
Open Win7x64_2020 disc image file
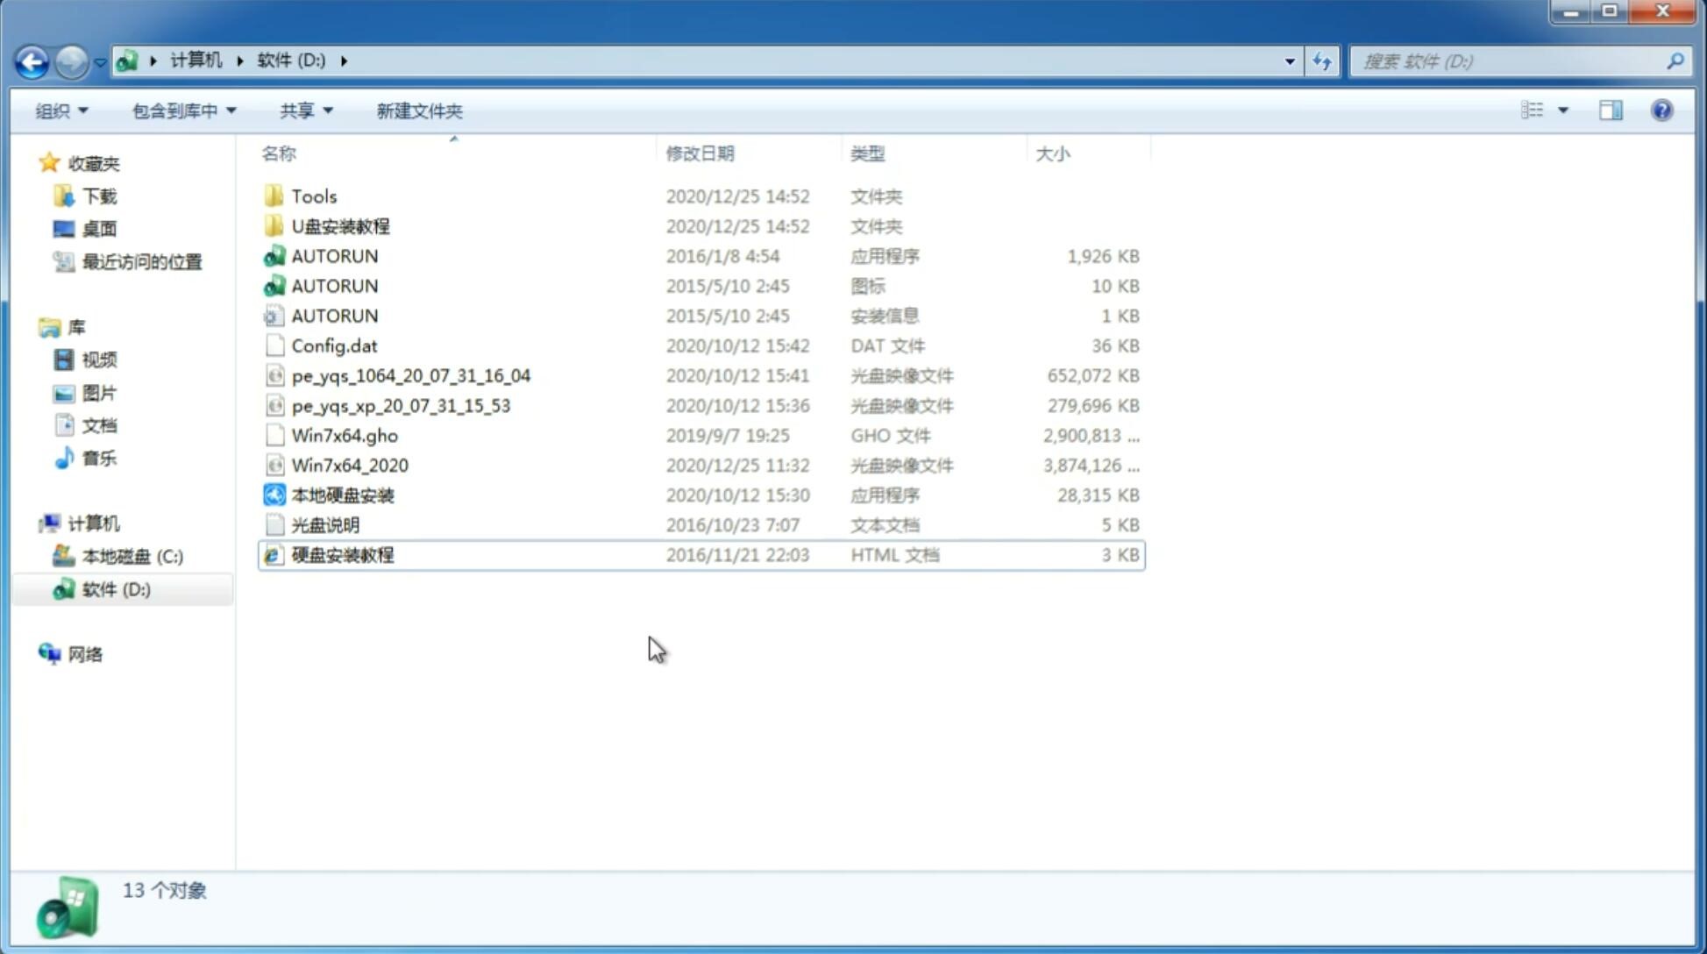tap(349, 464)
